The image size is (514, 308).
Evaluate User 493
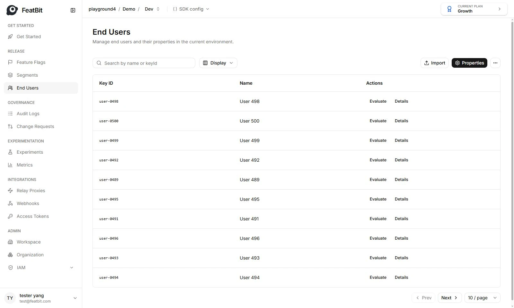point(378,258)
